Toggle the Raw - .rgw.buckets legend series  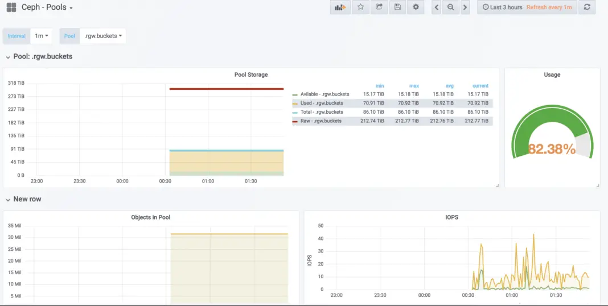click(322, 121)
